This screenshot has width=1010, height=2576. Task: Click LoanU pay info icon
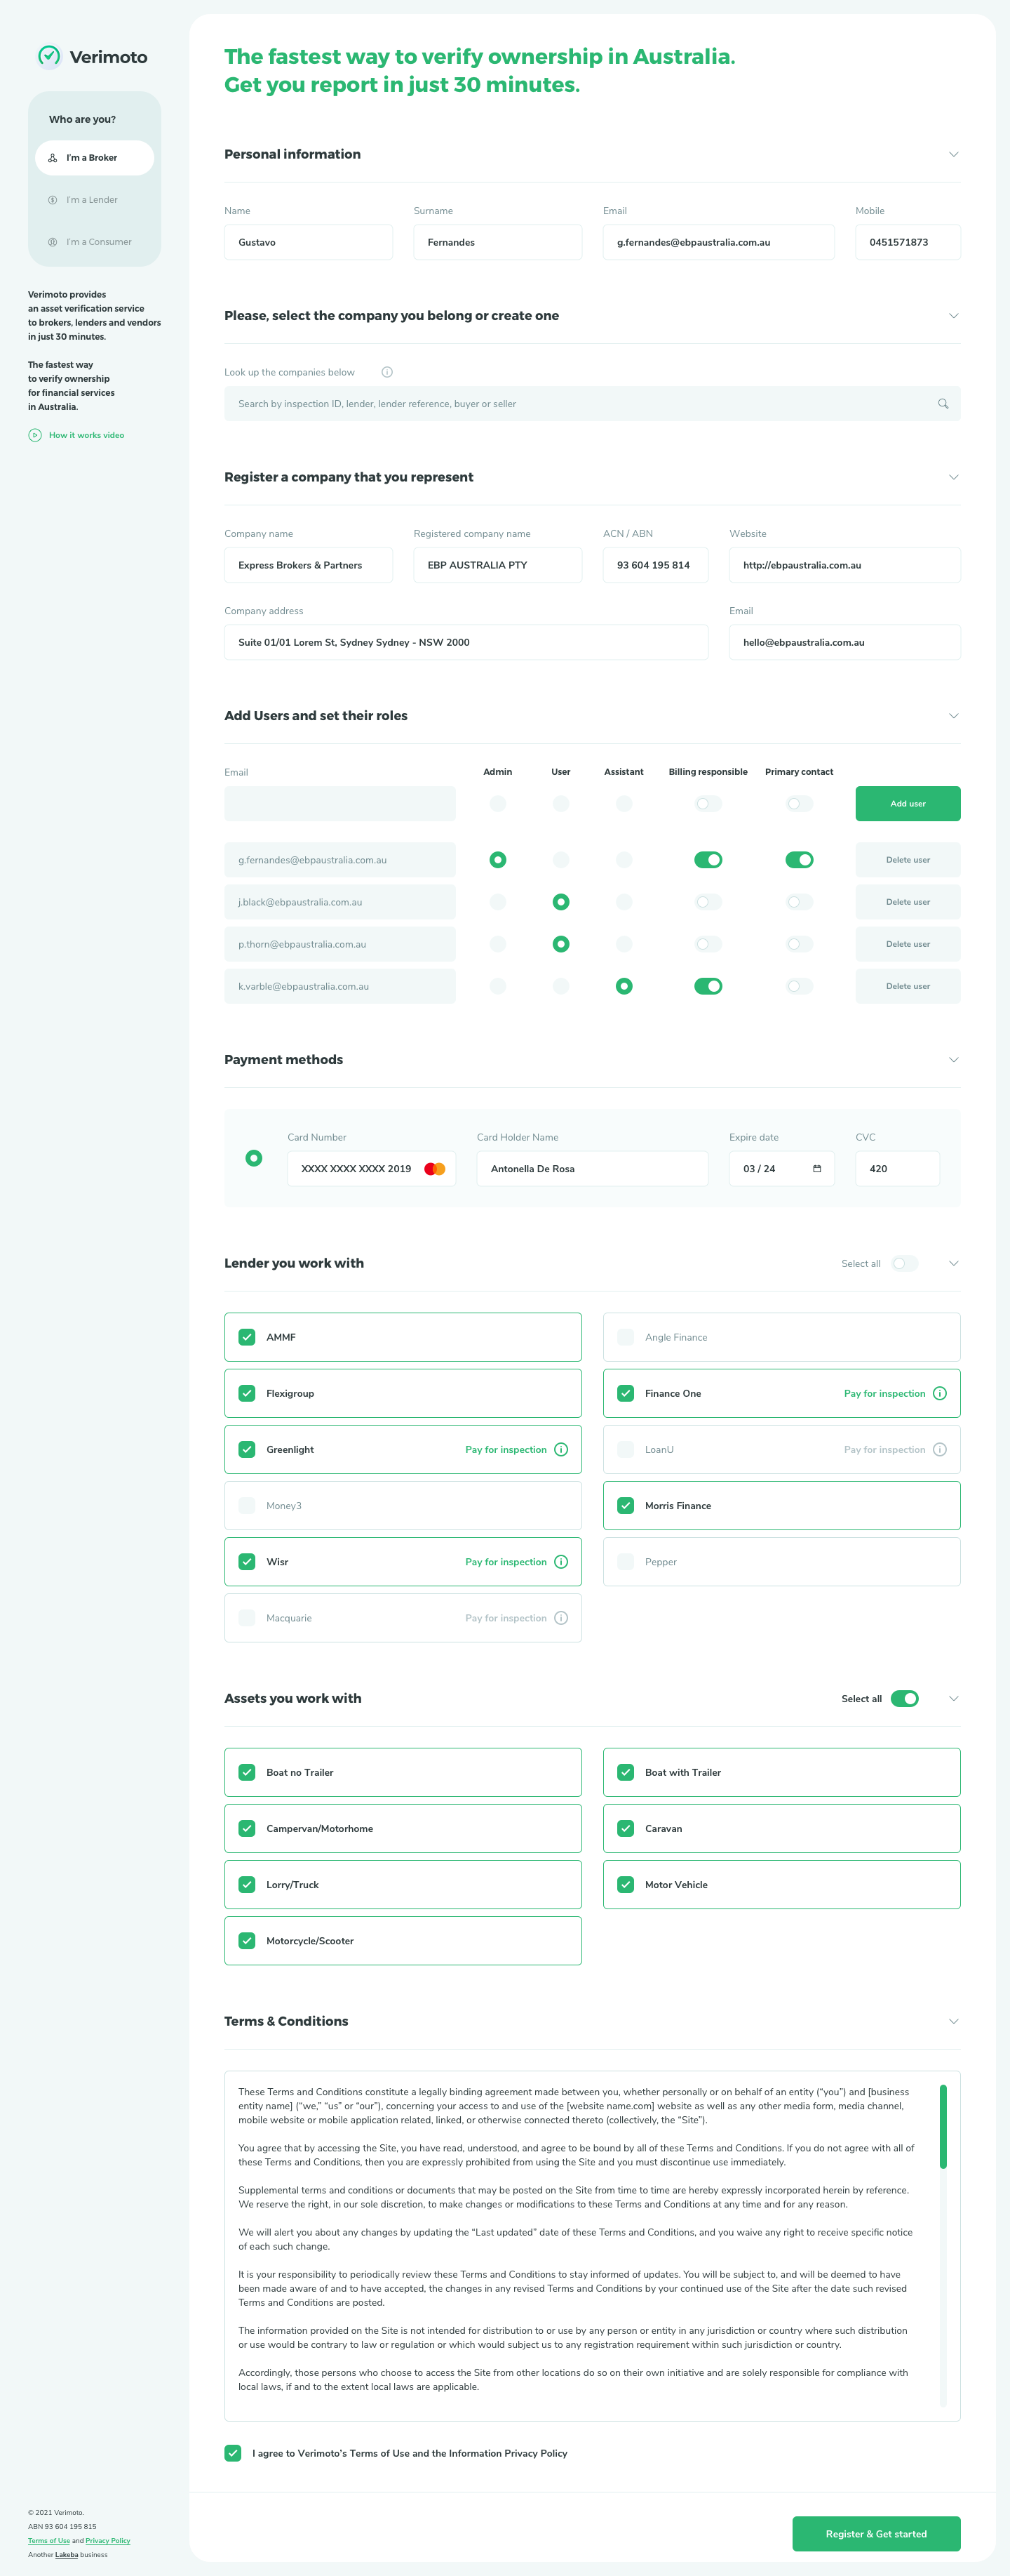(x=940, y=1449)
